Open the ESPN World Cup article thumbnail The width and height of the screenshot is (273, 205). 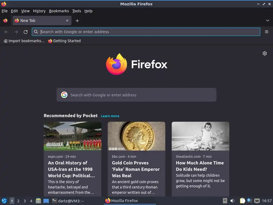73,136
